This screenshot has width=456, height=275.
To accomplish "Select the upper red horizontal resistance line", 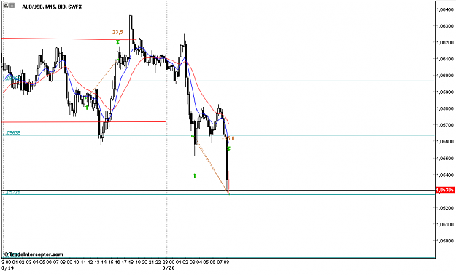I will [x=69, y=39].
